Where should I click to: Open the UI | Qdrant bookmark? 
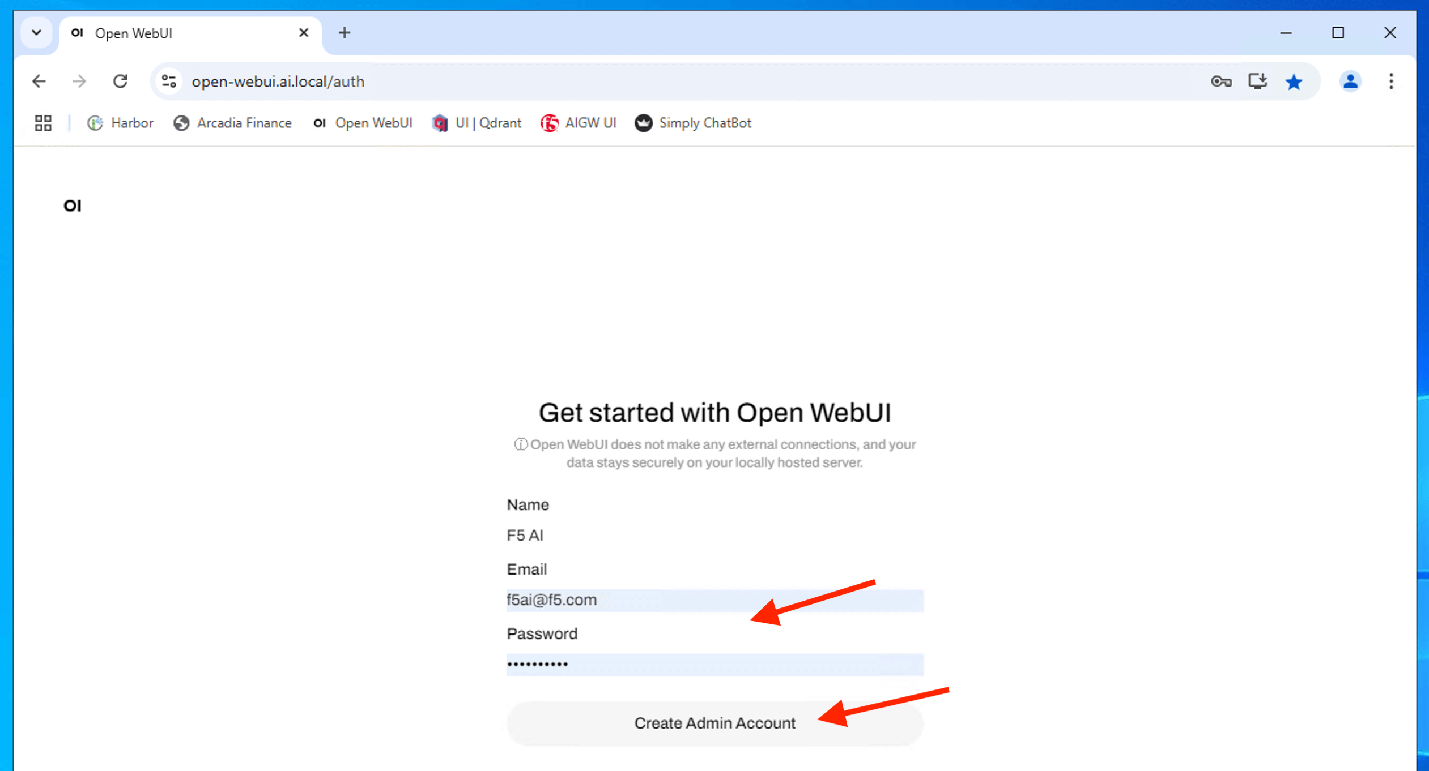pyautogui.click(x=477, y=123)
